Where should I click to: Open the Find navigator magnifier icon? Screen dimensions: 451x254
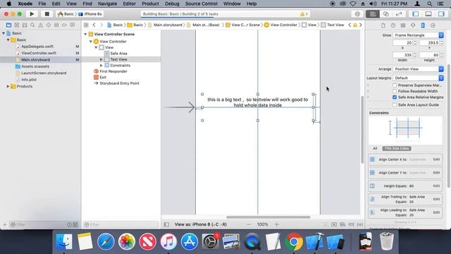(32, 25)
